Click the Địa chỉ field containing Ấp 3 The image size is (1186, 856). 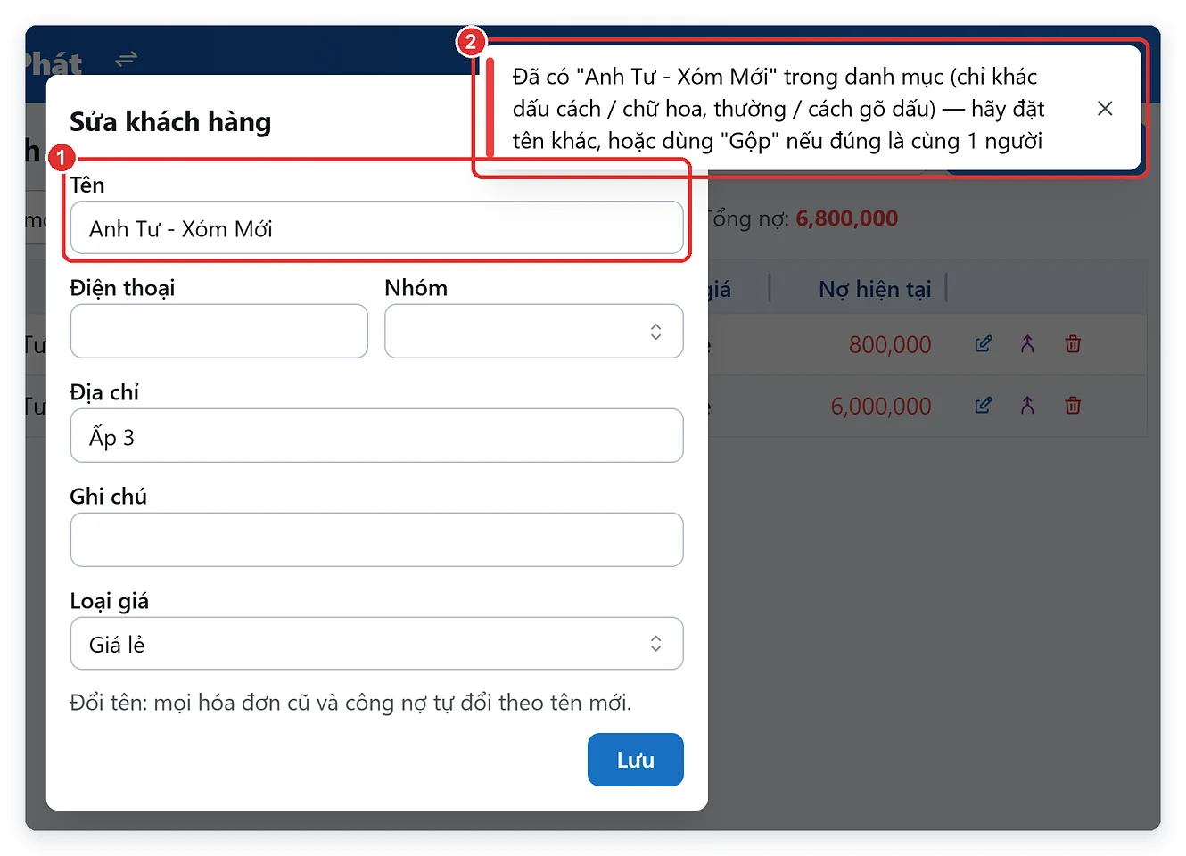click(377, 436)
